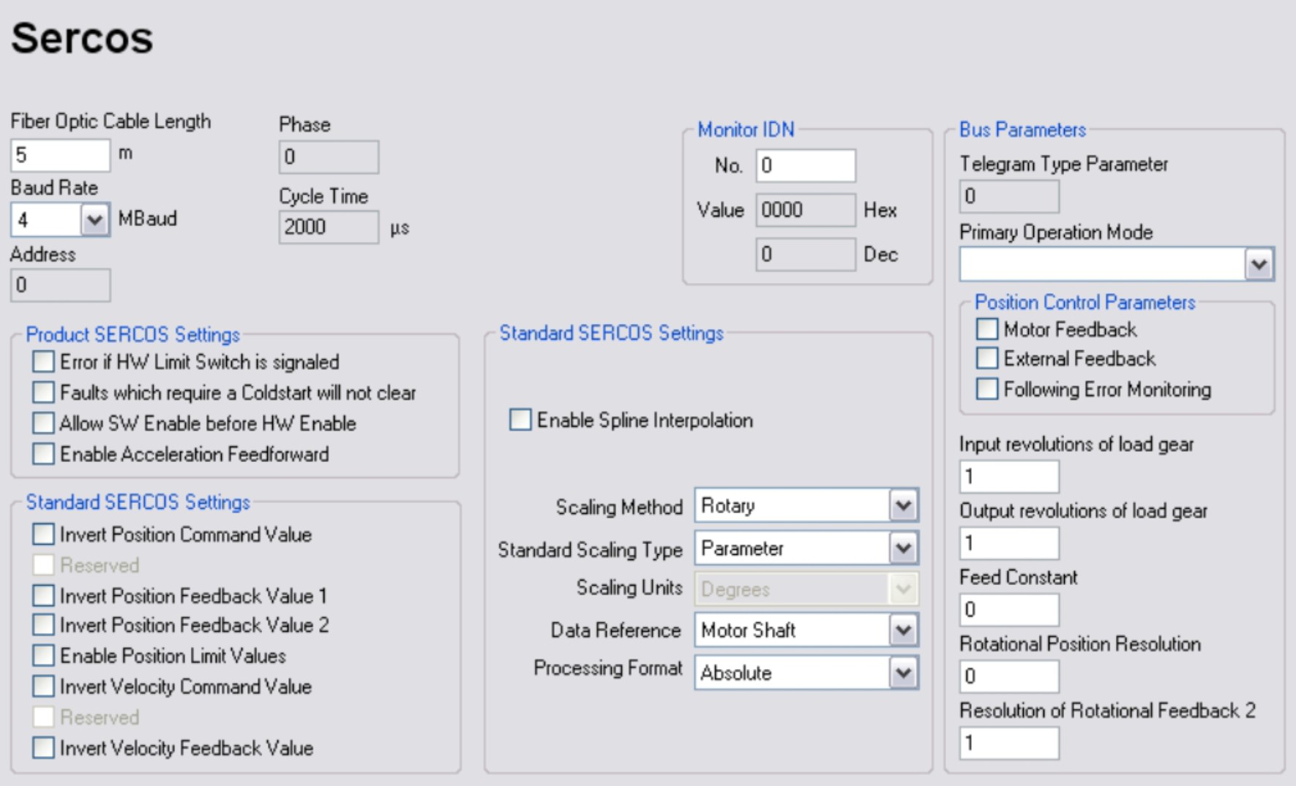
Task: Tick Invert Position Command Value
Action: (x=43, y=534)
